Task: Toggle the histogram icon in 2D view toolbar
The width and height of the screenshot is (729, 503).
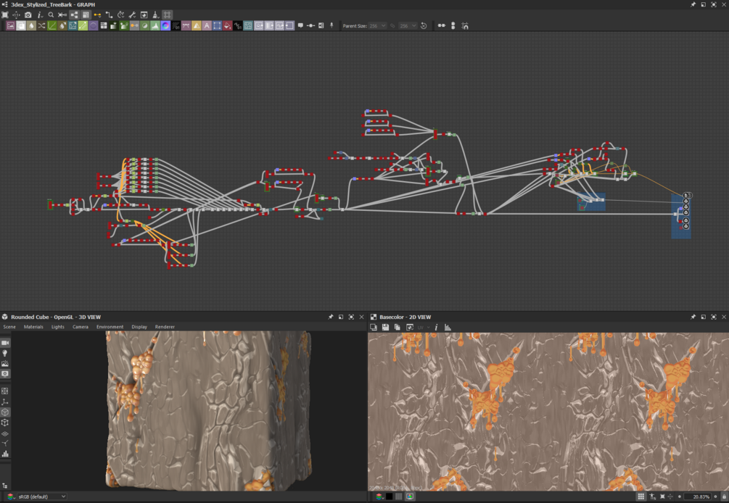Action: tap(448, 328)
